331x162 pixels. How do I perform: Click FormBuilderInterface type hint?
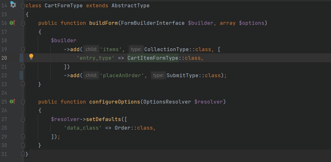(153, 23)
